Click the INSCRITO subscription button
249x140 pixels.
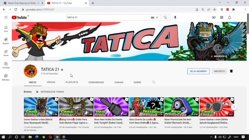coord(219,71)
